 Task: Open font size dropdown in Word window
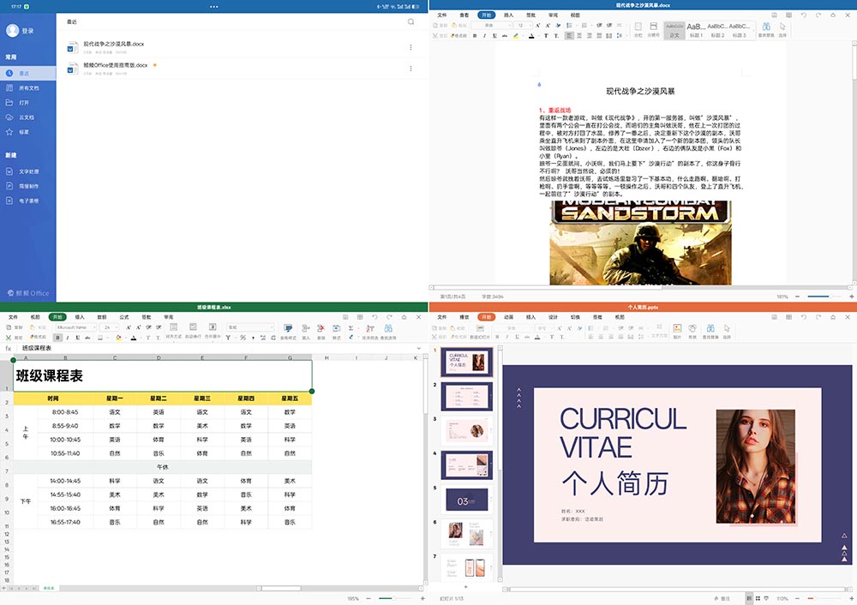click(524, 25)
